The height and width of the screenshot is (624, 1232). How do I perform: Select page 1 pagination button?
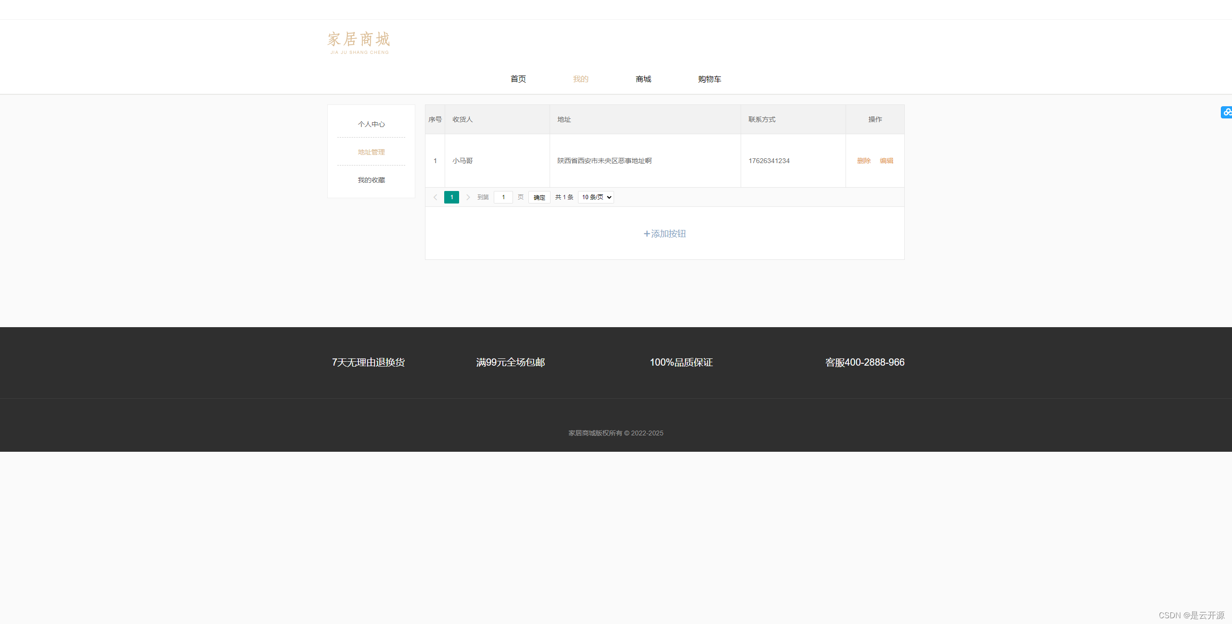451,197
